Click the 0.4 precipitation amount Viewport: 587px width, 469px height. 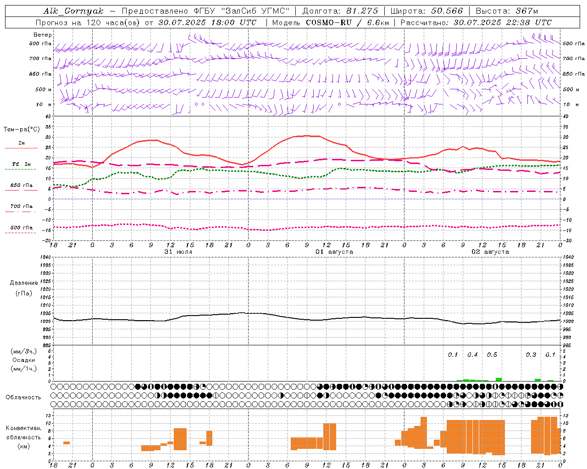472,355
